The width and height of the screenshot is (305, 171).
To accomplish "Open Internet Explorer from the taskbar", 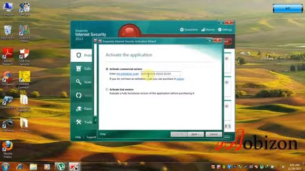I will pyautogui.click(x=20, y=167).
